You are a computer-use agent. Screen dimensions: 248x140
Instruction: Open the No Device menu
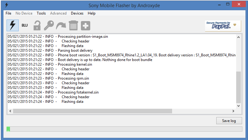coord(24,13)
